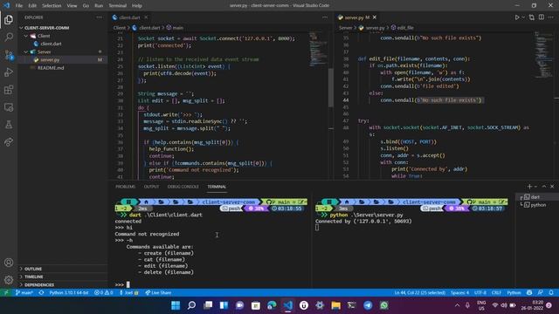Open the File menu

point(19,5)
